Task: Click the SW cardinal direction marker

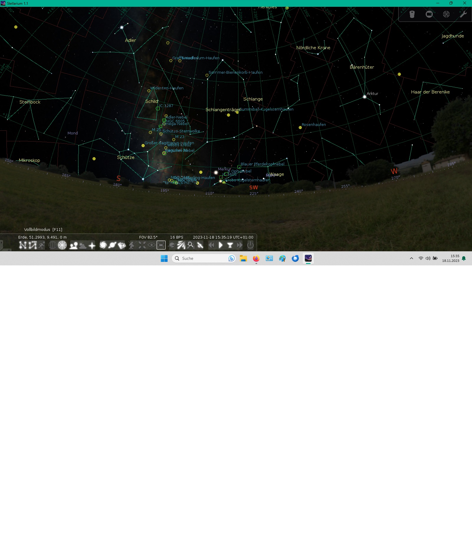Action: (254, 188)
